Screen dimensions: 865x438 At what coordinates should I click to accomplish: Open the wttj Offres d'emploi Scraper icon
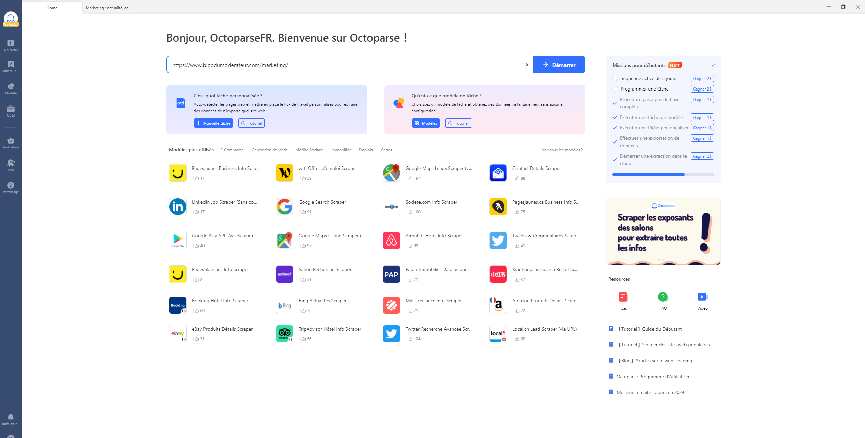285,173
